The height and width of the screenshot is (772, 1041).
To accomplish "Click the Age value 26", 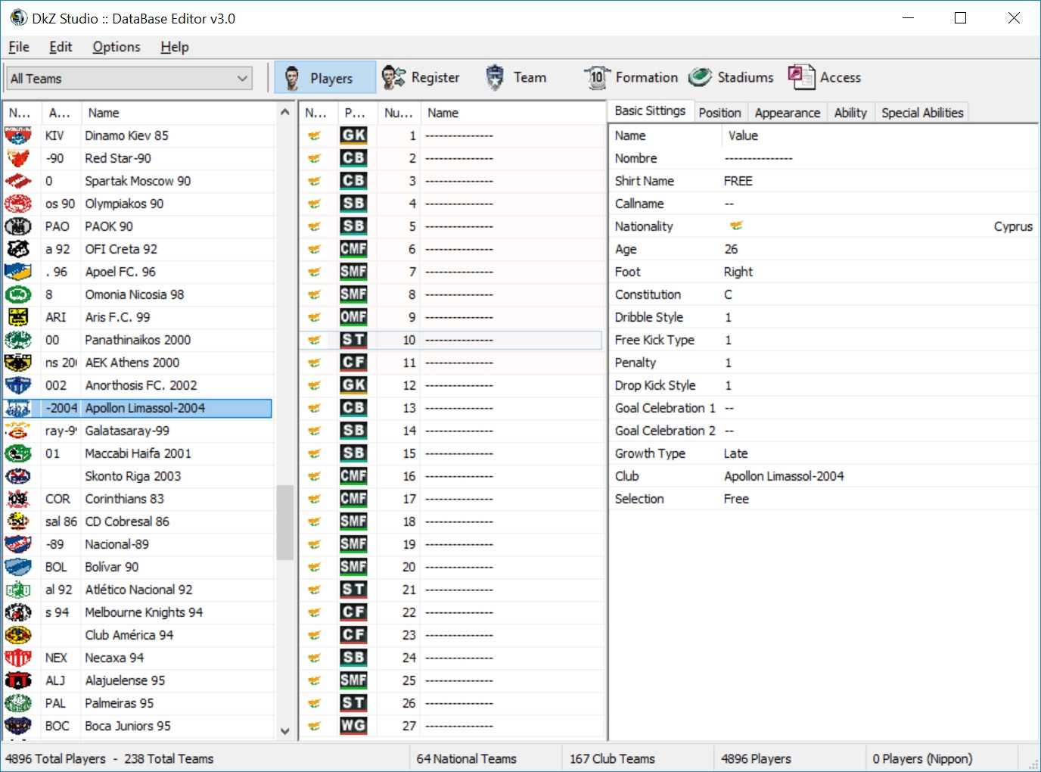I will pyautogui.click(x=731, y=249).
